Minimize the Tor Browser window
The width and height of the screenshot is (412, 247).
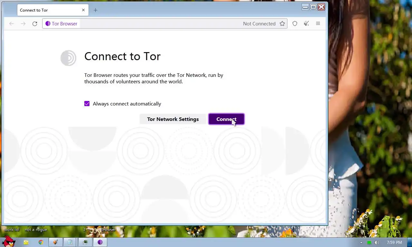point(305,7)
